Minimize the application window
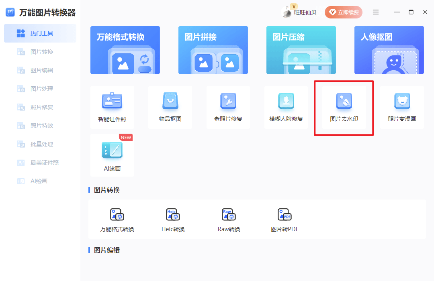Screen dimensions: 434x281 pos(397,12)
